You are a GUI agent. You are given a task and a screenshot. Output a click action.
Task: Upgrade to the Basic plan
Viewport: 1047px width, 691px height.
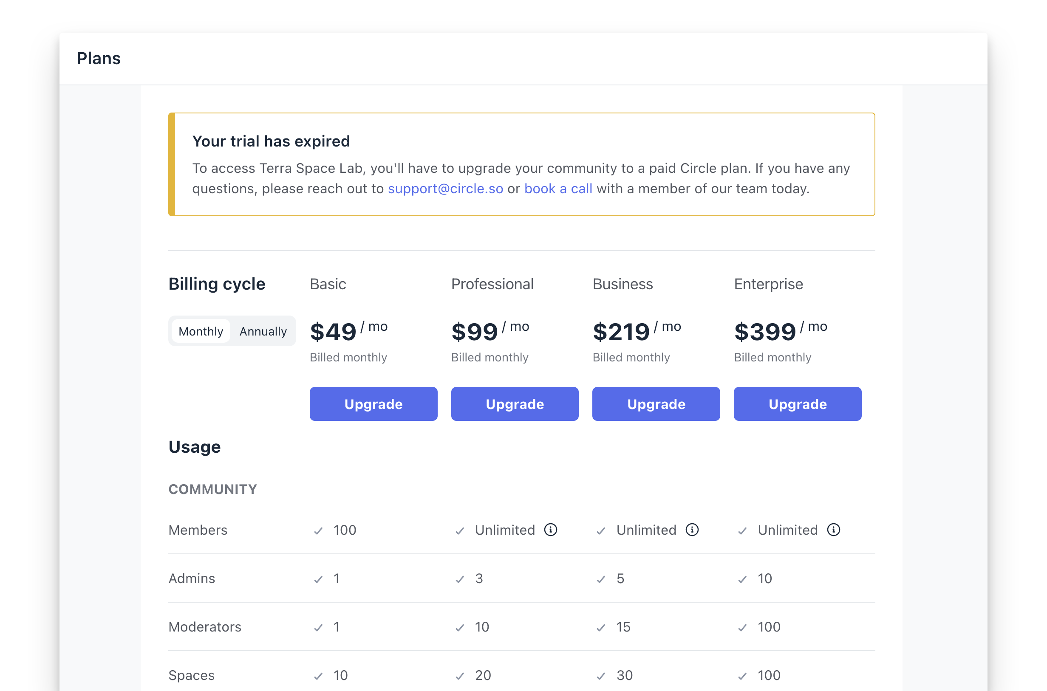tap(374, 403)
